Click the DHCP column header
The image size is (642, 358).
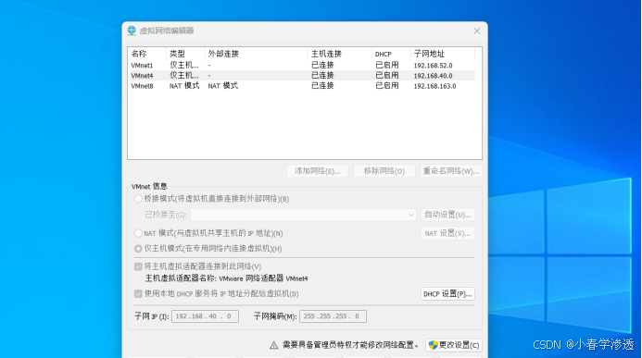tap(391, 54)
